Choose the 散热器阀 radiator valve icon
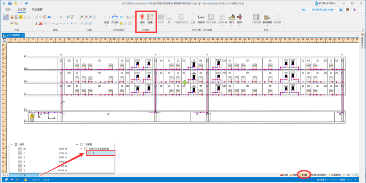The height and width of the screenshot is (183, 366). (x=267, y=18)
